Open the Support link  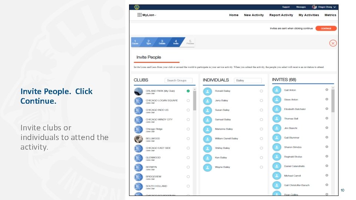point(286,7)
